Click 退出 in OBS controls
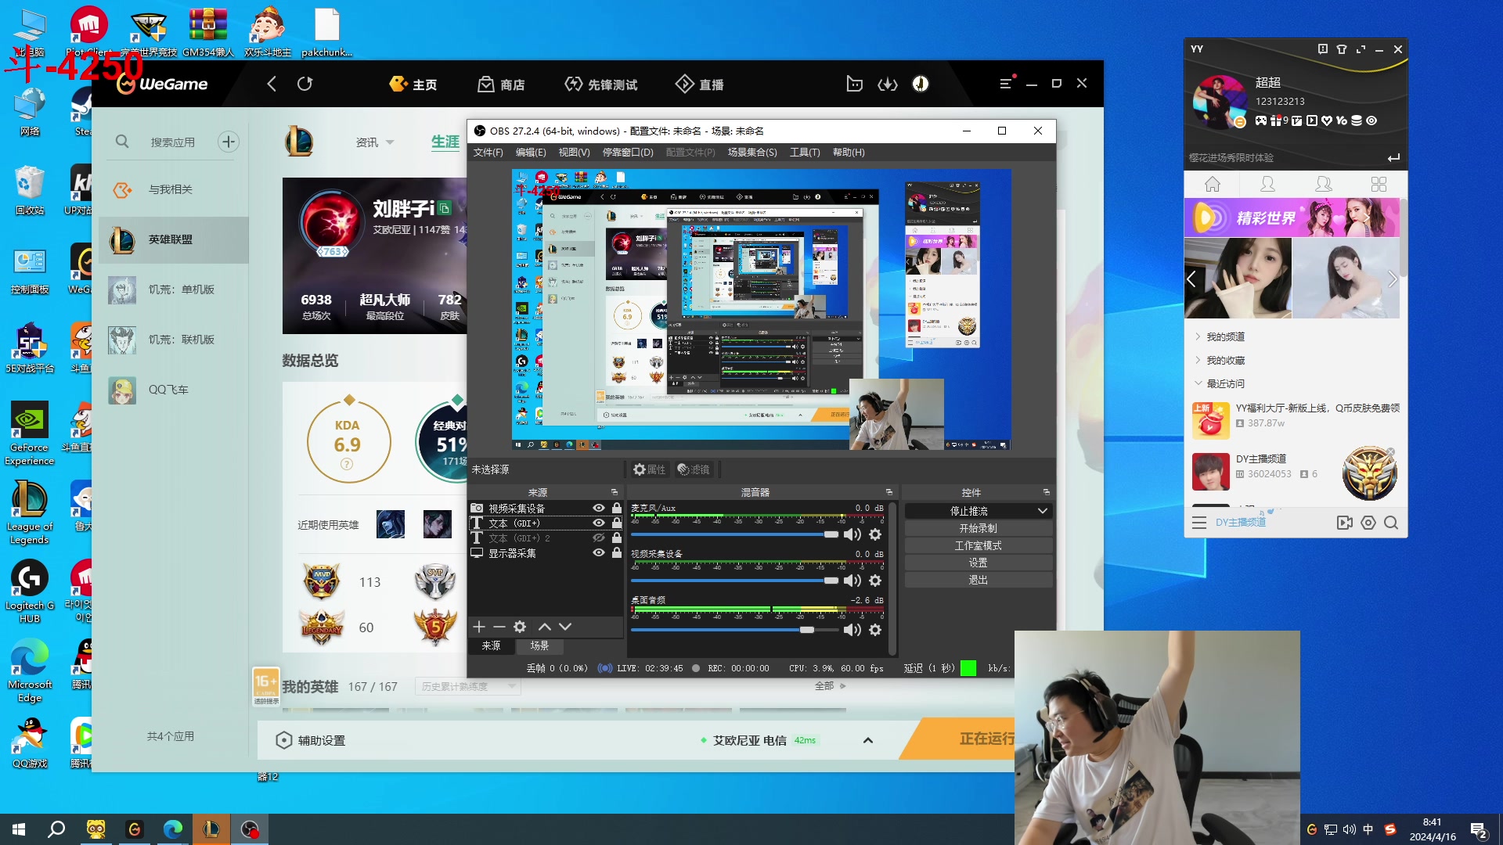Image resolution: width=1503 pixels, height=845 pixels. (x=978, y=580)
